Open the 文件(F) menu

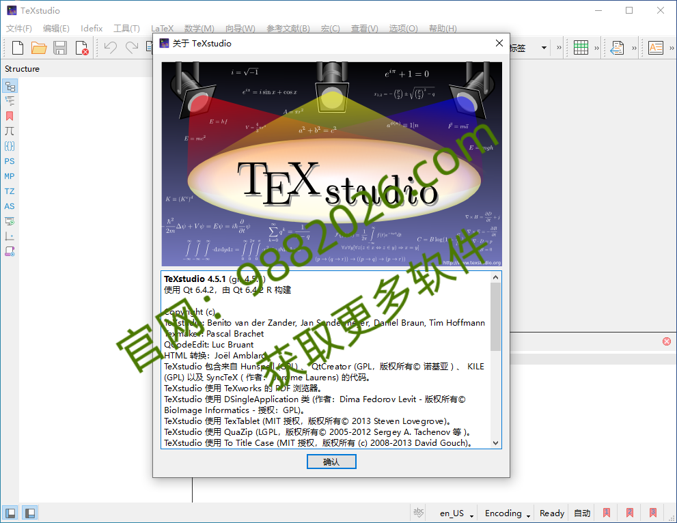coord(19,29)
